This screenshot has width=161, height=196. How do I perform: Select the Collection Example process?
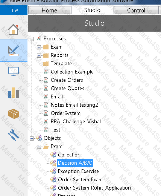coord(72,72)
